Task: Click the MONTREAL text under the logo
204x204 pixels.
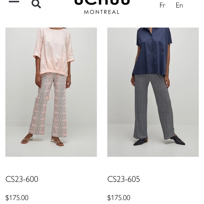Action: (102, 12)
